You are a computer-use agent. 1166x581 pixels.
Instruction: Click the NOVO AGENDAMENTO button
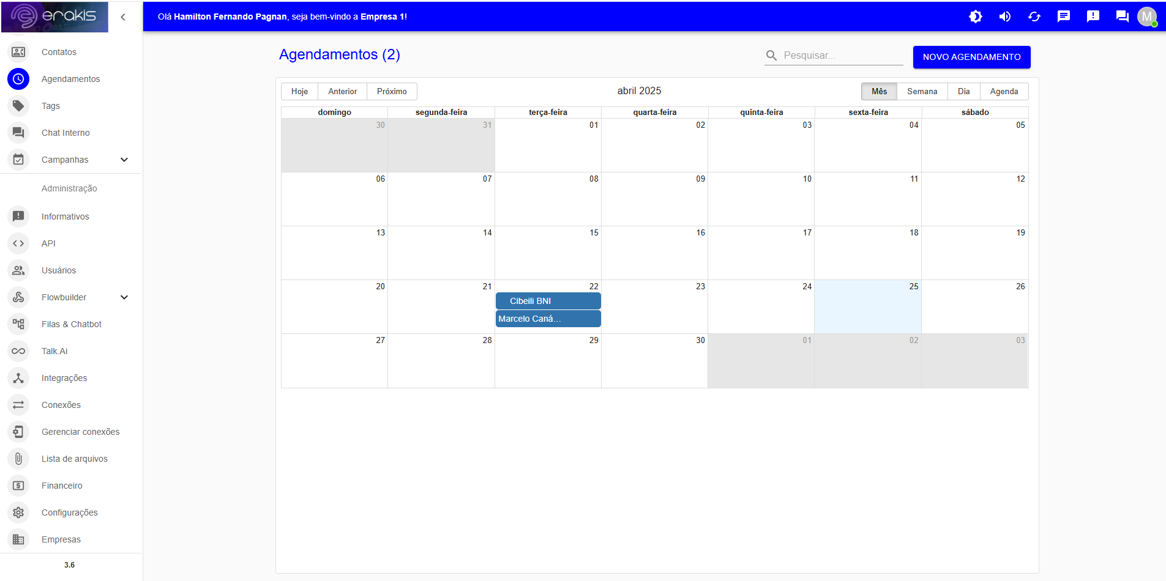pyautogui.click(x=971, y=57)
